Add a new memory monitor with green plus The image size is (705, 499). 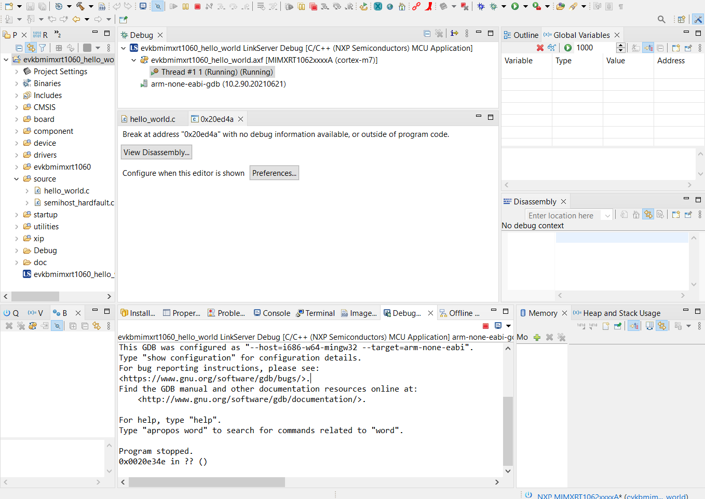pos(537,337)
